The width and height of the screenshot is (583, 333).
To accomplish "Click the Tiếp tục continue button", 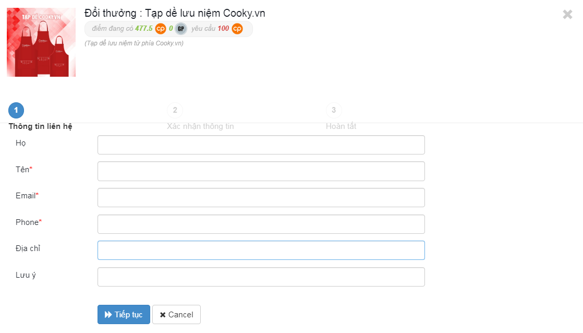I will pyautogui.click(x=124, y=314).
